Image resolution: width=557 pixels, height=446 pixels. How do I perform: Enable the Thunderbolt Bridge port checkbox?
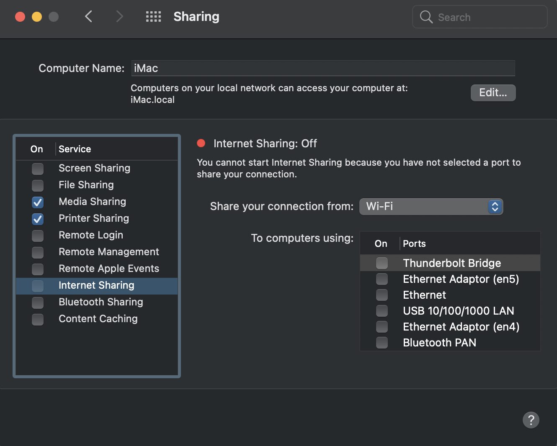(382, 263)
